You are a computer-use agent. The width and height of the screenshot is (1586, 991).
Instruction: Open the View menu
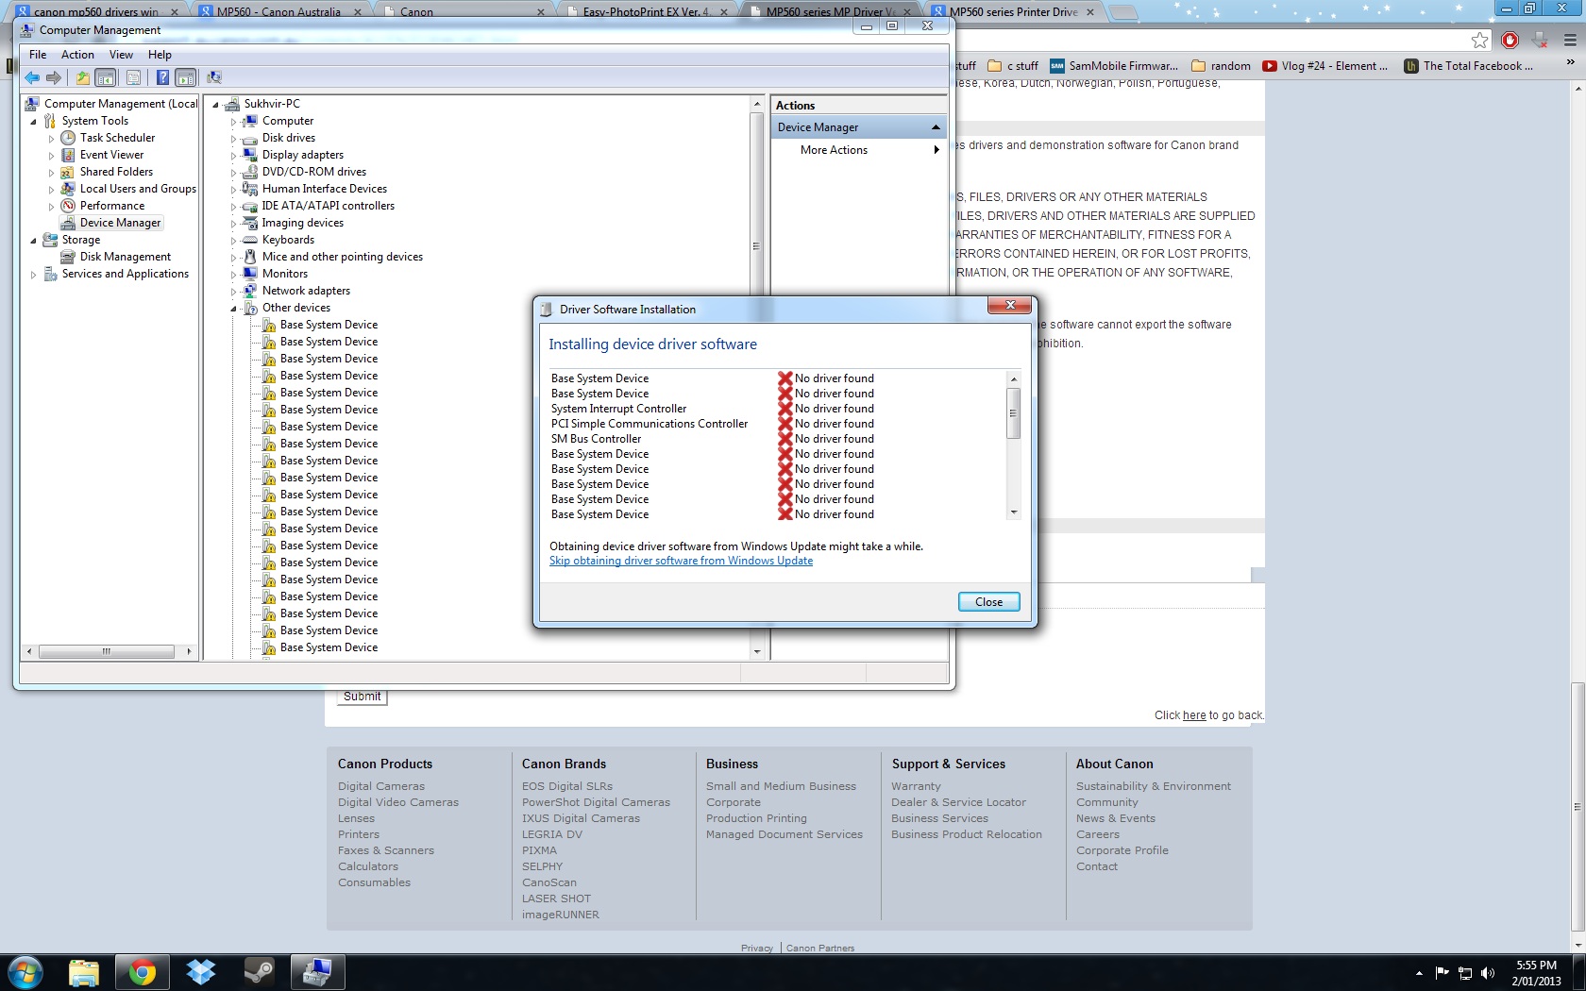121,55
